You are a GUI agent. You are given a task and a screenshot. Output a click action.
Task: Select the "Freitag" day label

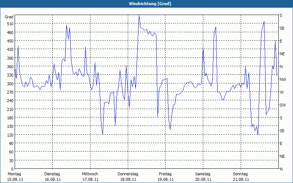tap(165, 174)
